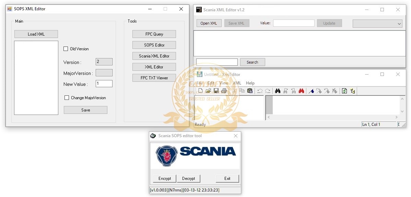Click Save button in SOPS XML Editor
The image size is (411, 197).
tap(85, 110)
